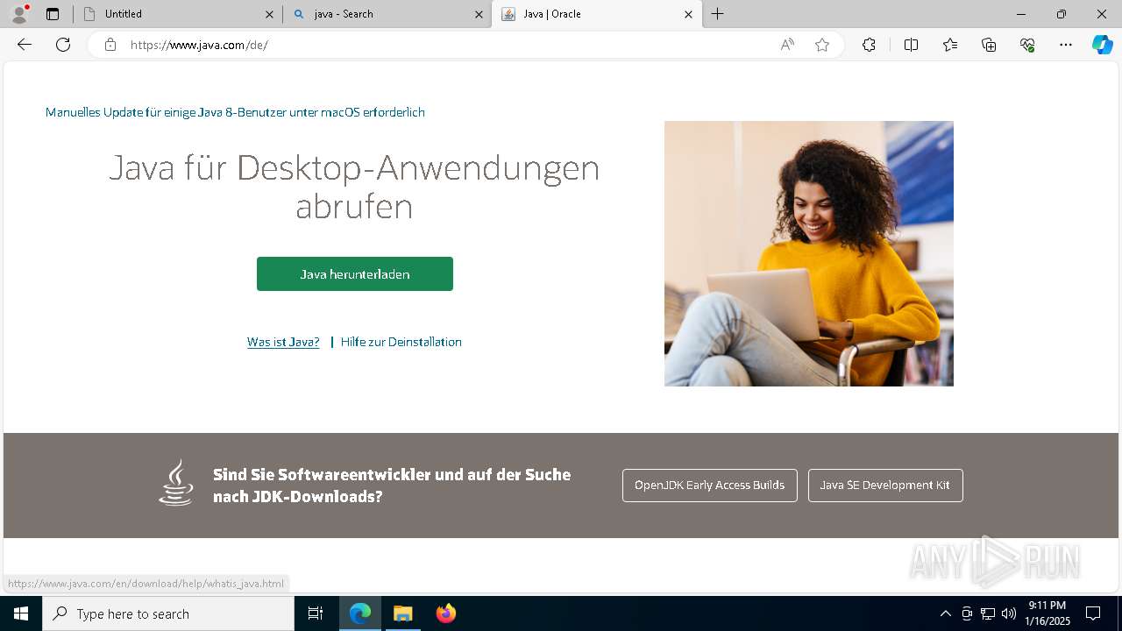1122x631 pixels.
Task: Click the Java für Desktop-Anwendungen abrufen heading
Action: click(354, 187)
